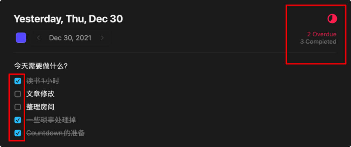351x147 pixels.
Task: Uncheck the 读书1小时 checkbox
Action: point(18,81)
